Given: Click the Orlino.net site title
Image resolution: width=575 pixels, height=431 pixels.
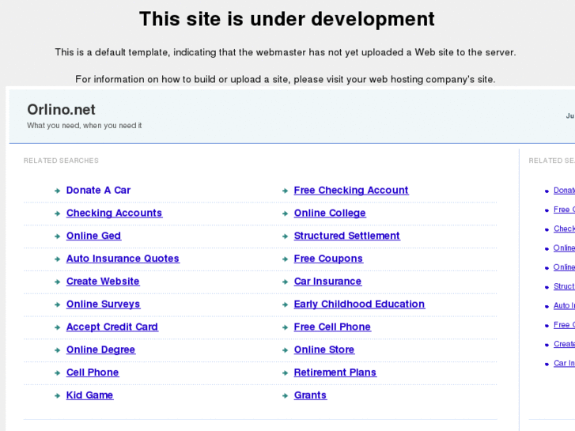Looking at the screenshot, I should 61,110.
